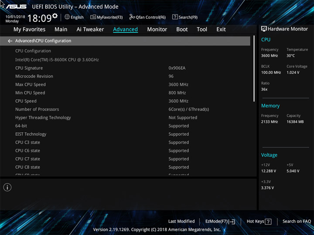
Task: Click the Hot Keys question mark icon
Action: (268, 222)
